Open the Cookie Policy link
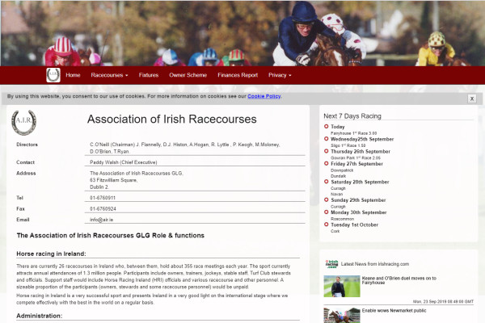Screen dimensions: 485x323 tap(264, 96)
